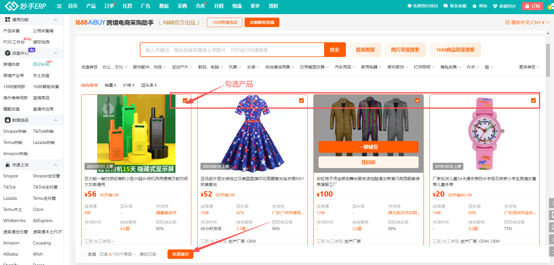Viewport: 554px width, 265px height.
Task: Click the 妙手ERP logo
Action: tap(25, 6)
